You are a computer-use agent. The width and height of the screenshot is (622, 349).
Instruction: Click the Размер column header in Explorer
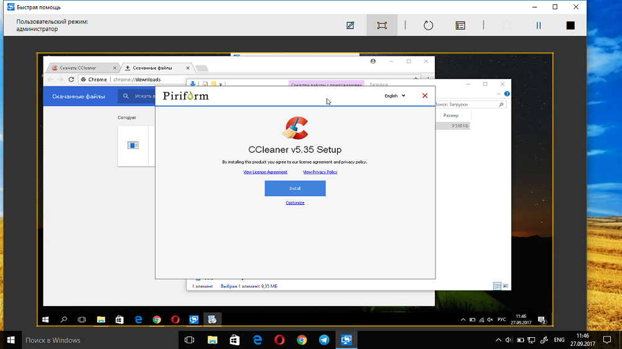pyautogui.click(x=451, y=116)
